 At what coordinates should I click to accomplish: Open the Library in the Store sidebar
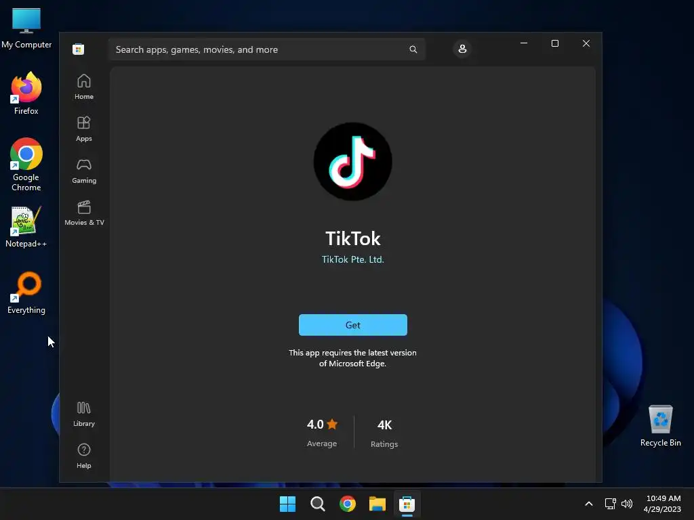tap(83, 414)
